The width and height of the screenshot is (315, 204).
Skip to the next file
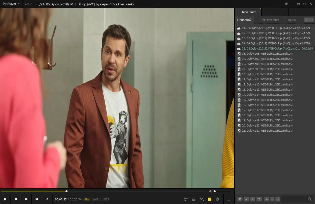tap(37, 199)
